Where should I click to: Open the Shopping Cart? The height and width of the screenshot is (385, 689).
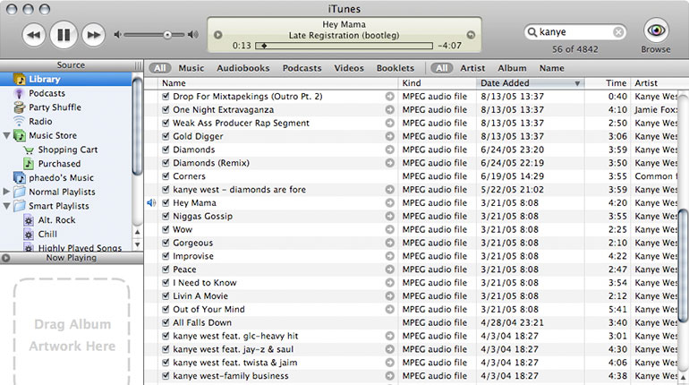point(66,150)
